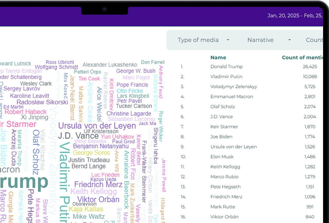
Task: Click George W. Bush in word cloud
Action: click(136, 71)
